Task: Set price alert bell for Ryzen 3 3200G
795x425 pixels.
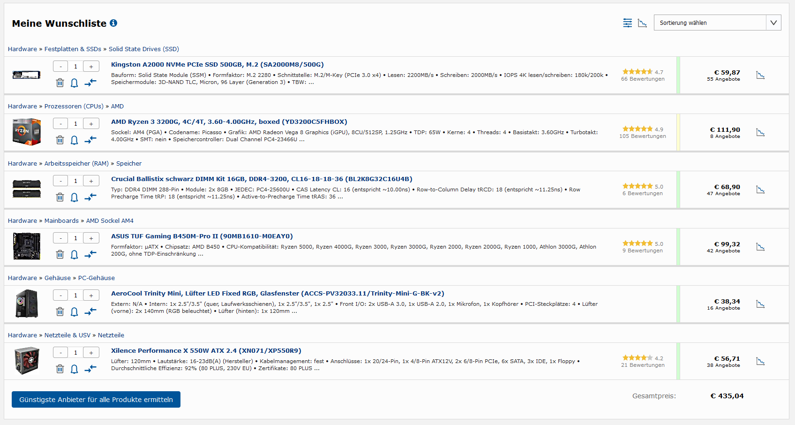Action: coord(74,140)
